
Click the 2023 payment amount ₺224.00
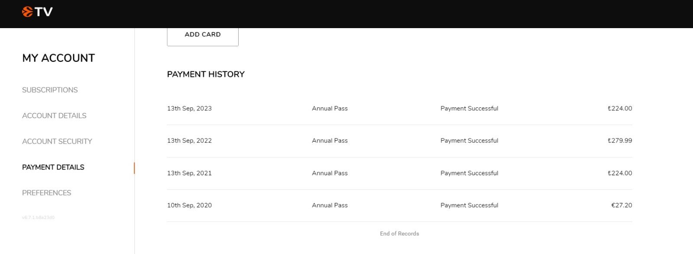point(620,109)
